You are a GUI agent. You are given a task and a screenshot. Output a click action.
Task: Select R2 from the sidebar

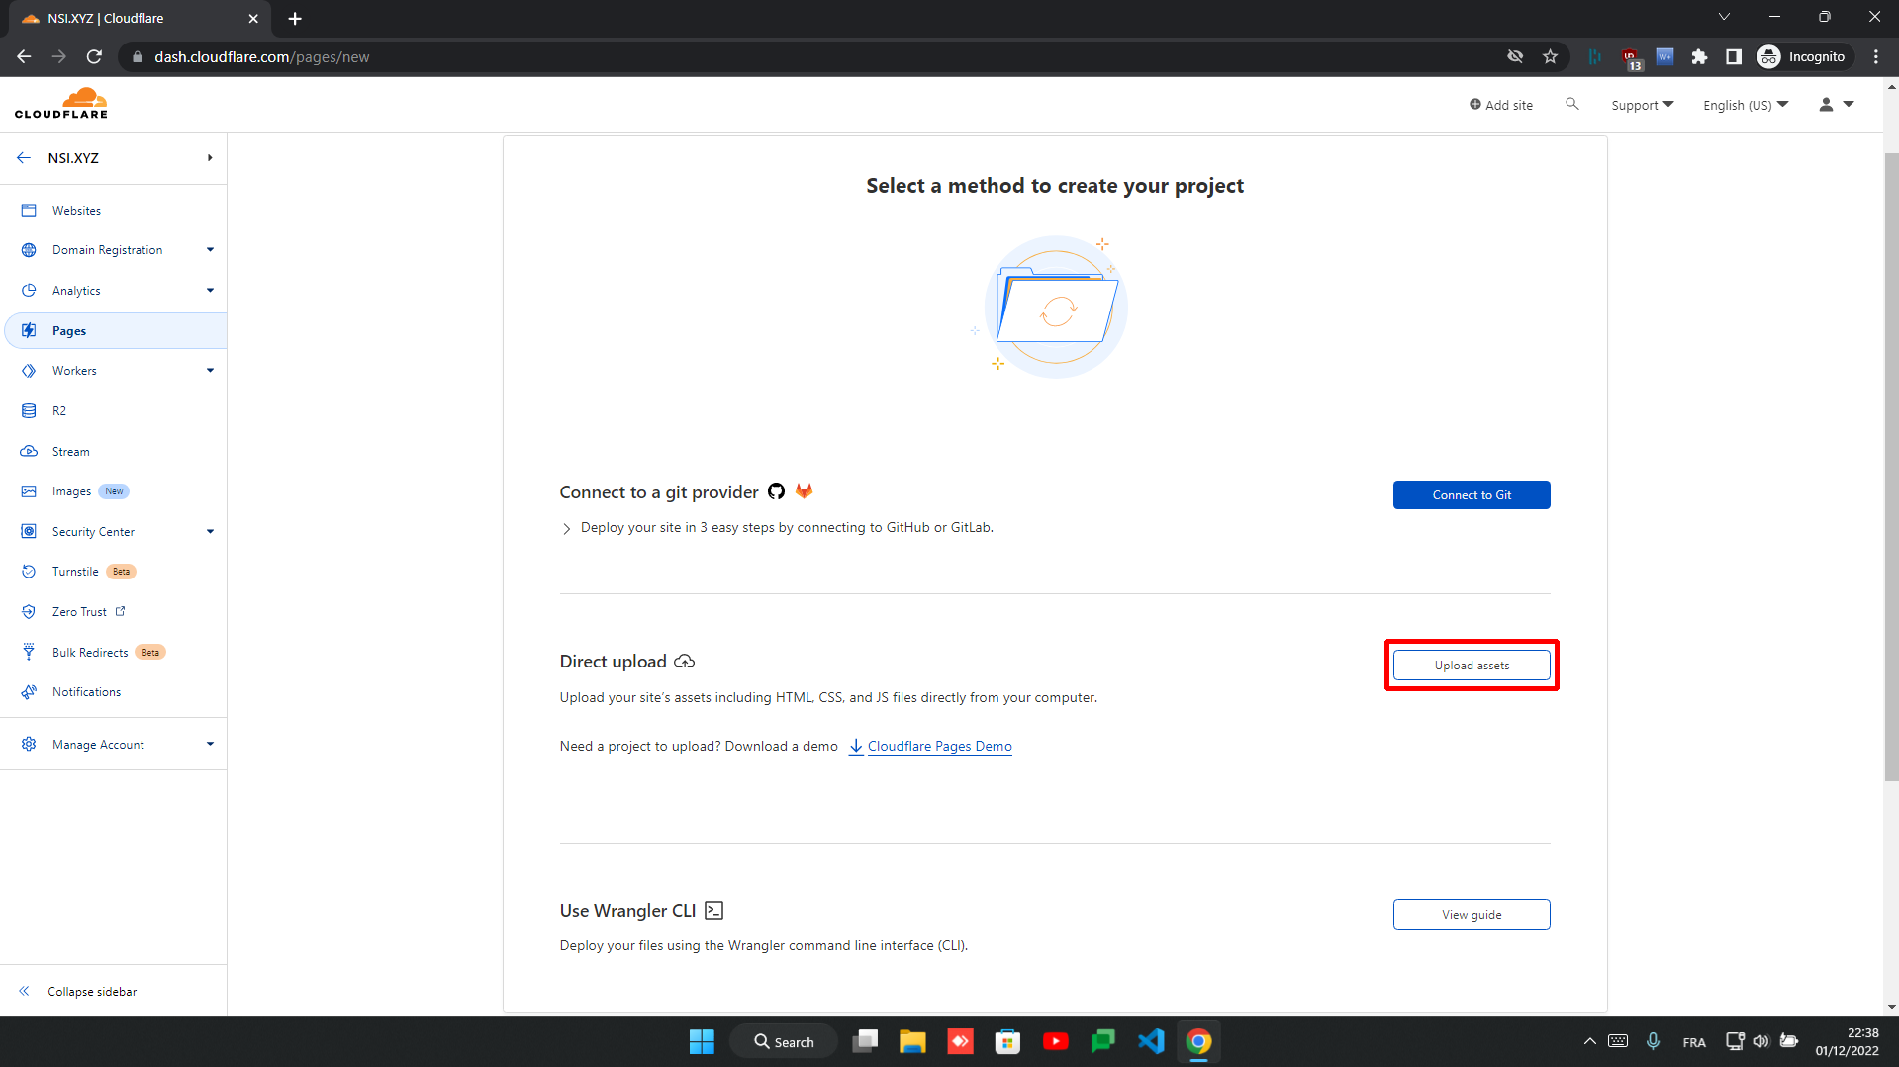57,410
